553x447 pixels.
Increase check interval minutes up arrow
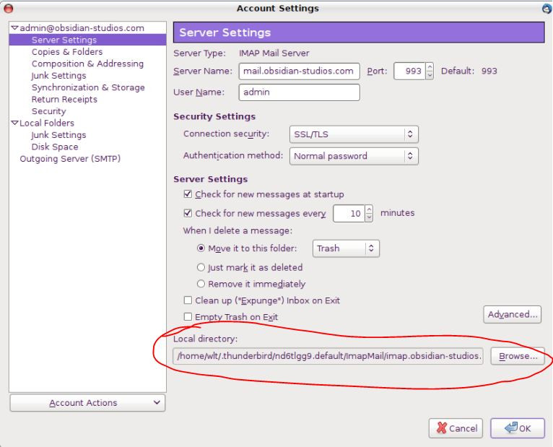point(369,209)
